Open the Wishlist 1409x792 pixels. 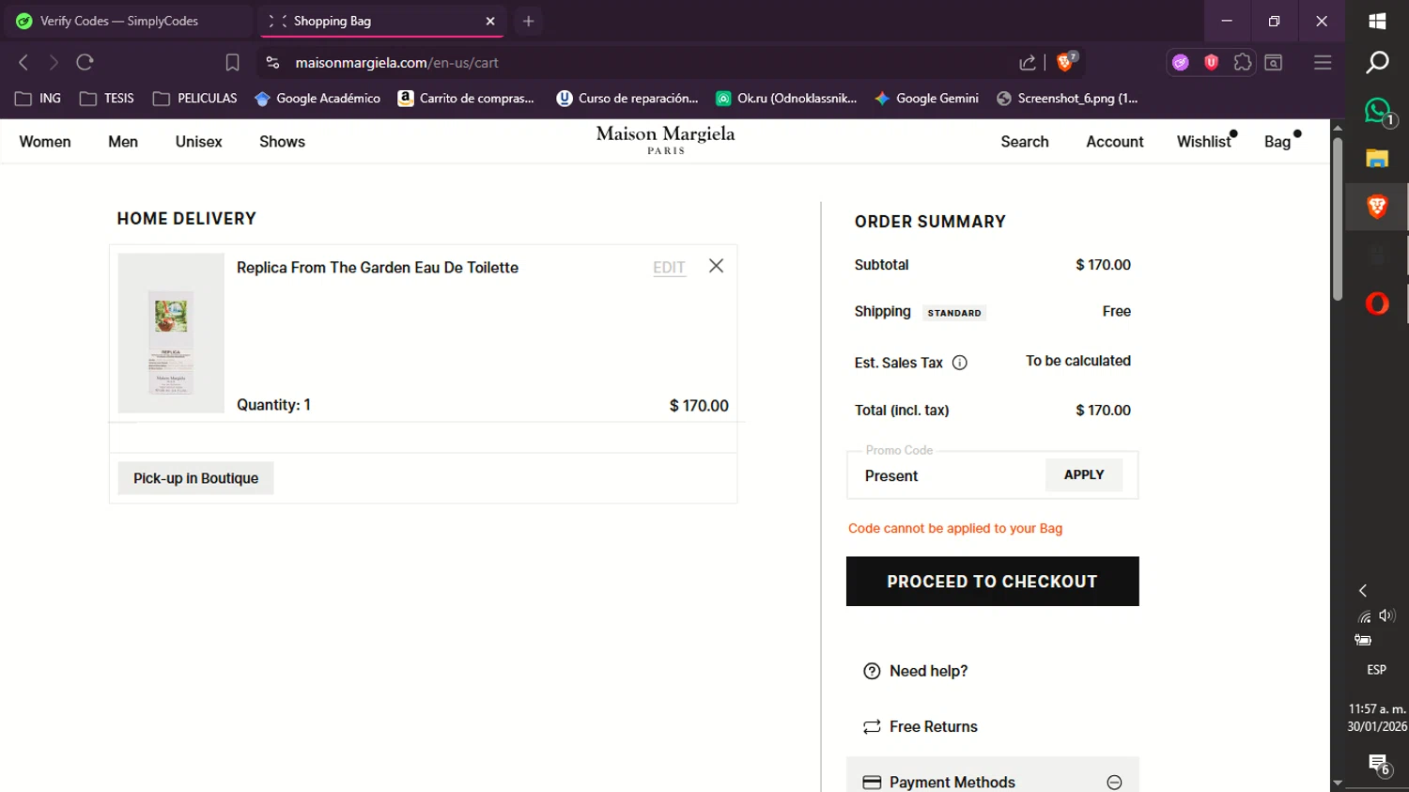click(1205, 142)
